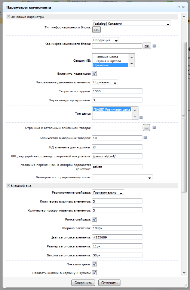Maximize the Параметры компонента dialog
This screenshot has width=190, height=290.
click(179, 7)
